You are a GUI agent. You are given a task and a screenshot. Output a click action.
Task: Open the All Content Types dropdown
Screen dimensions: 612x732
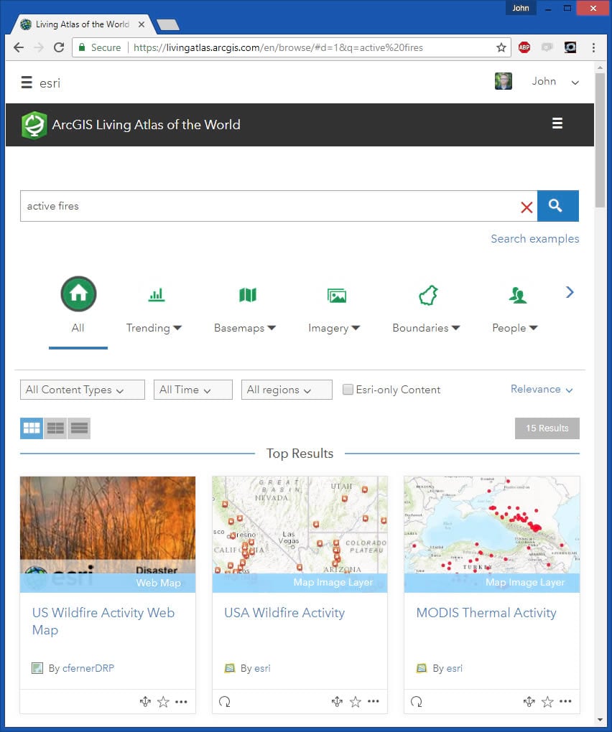82,390
